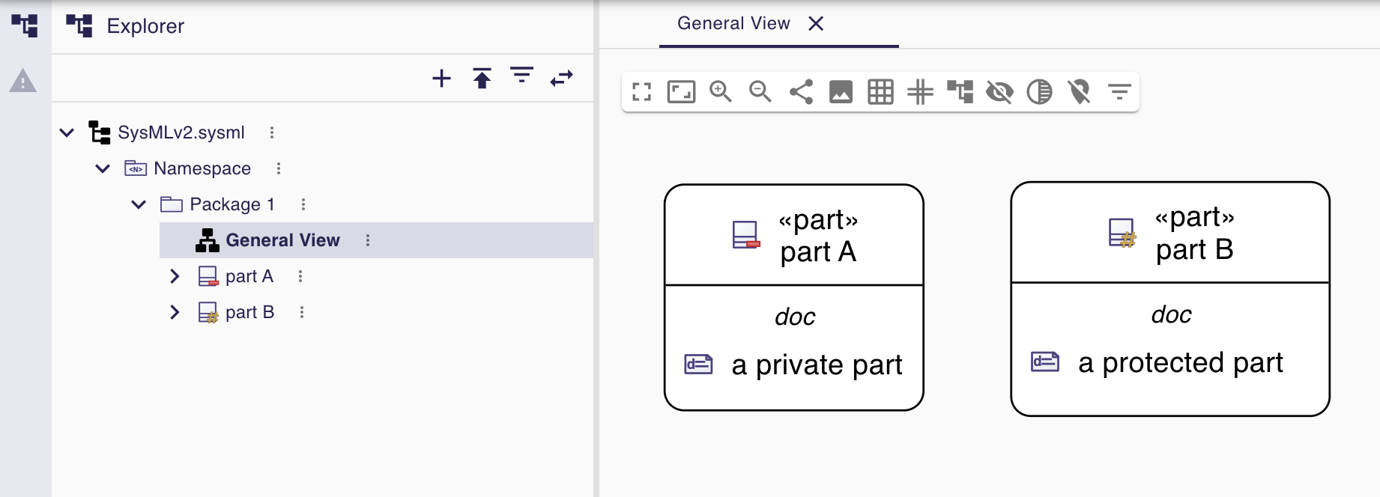Viewport: 1380px width, 497px height.
Task: Export the diagram as an image
Action: [841, 92]
